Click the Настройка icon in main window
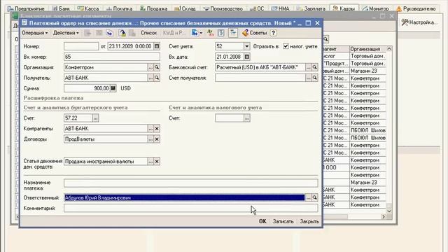The height and width of the screenshot is (252, 448). 419,22
